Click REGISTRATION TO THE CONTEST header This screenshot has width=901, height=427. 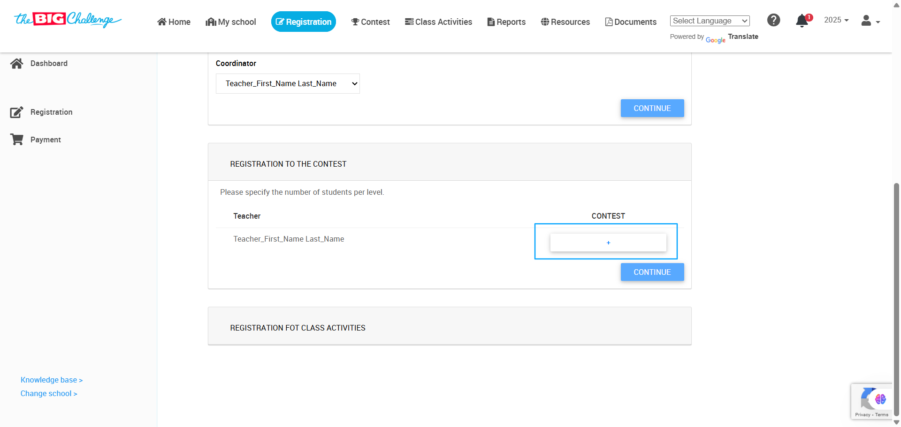tap(450, 162)
